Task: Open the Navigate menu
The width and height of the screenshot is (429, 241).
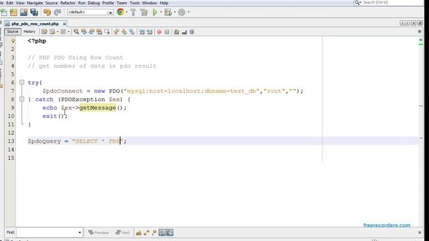Action: [35, 3]
